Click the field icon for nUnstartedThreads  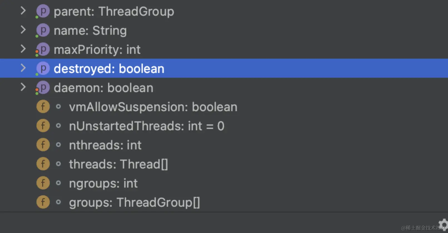tap(43, 126)
